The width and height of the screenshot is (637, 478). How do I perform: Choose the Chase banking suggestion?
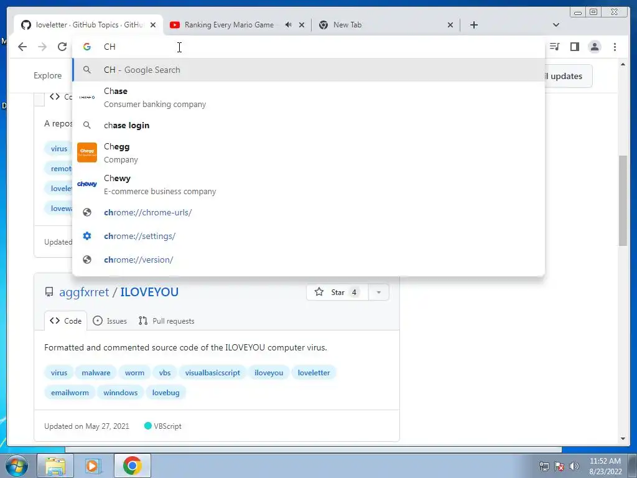click(309, 98)
